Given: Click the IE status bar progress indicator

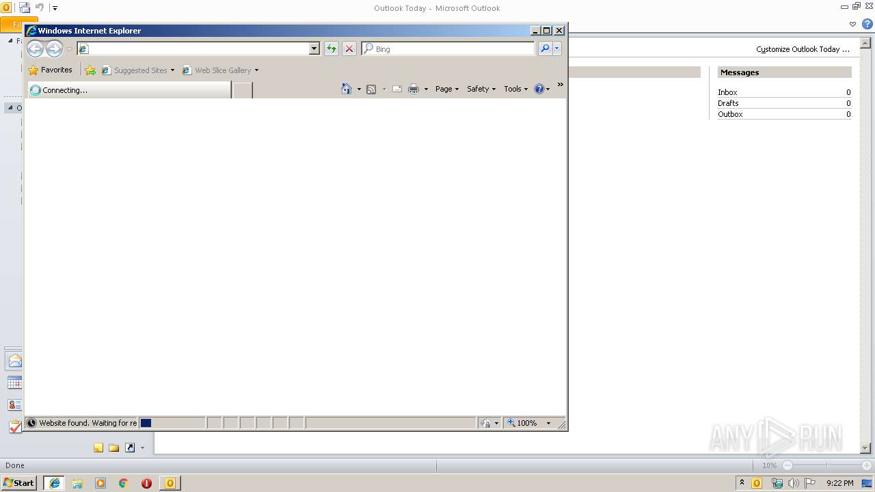Looking at the screenshot, I should click(x=172, y=423).
